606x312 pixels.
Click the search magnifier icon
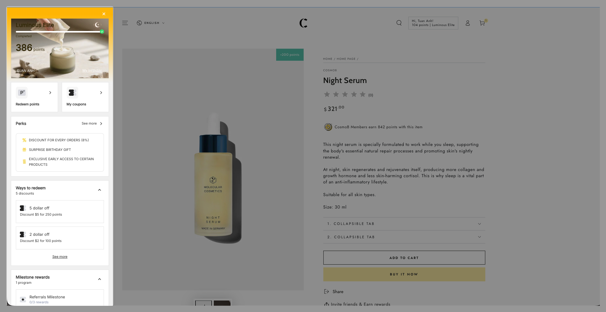(x=399, y=23)
